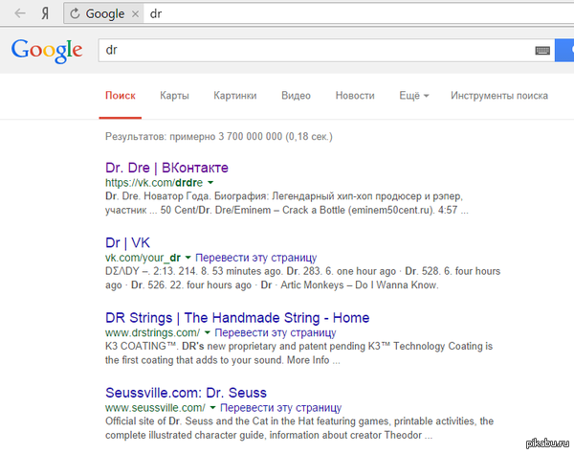Image resolution: width=574 pixels, height=454 pixels.
Task: Expand dropdown arrow next to vk.com/drdre
Action: click(210, 182)
